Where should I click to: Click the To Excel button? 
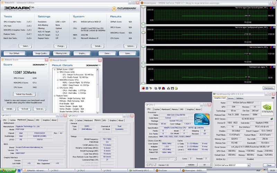point(25,109)
